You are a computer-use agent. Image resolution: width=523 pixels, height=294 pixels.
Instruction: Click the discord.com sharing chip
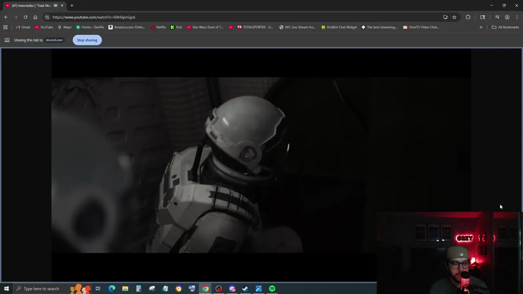tap(54, 40)
